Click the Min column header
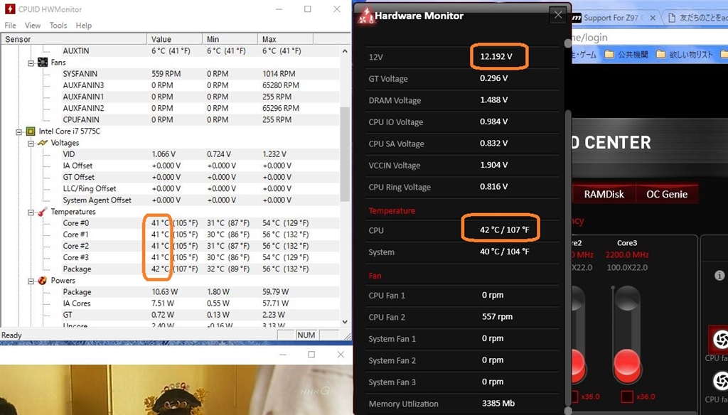728x415 pixels. tap(230, 39)
